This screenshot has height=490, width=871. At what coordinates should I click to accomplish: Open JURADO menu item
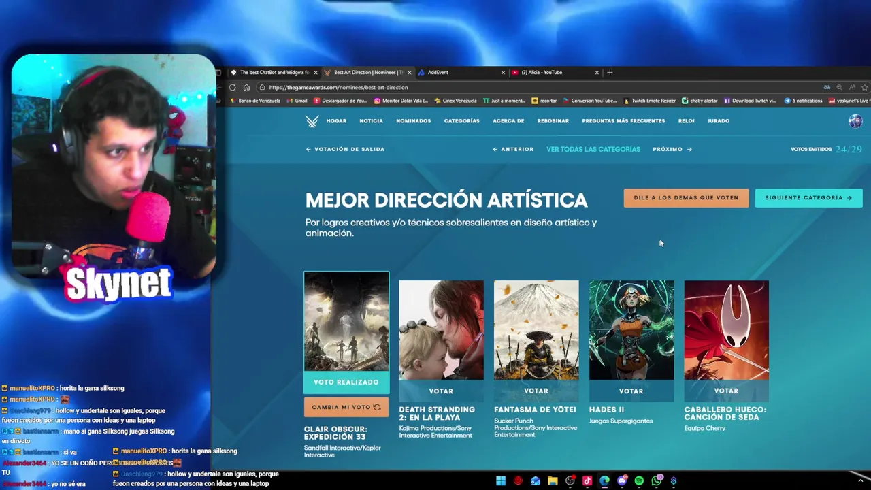click(719, 121)
